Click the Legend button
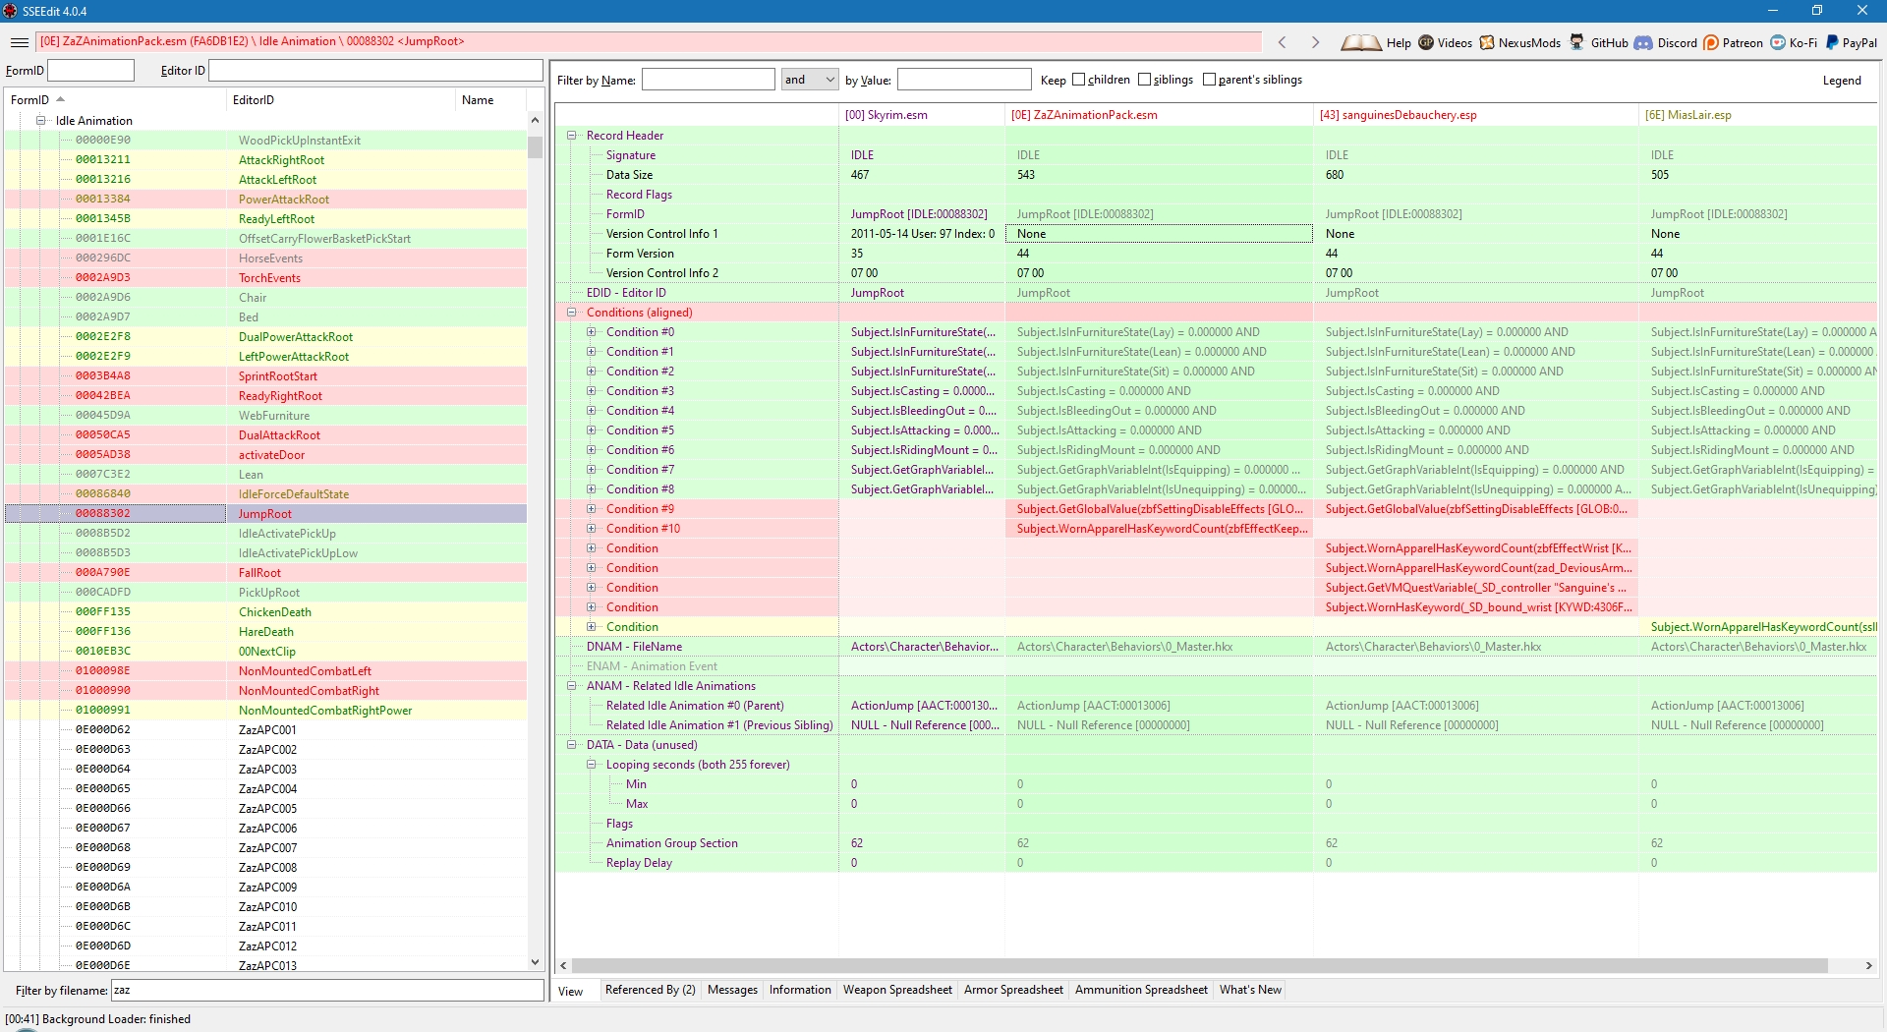Viewport: 1887px width, 1032px height. [x=1842, y=81]
